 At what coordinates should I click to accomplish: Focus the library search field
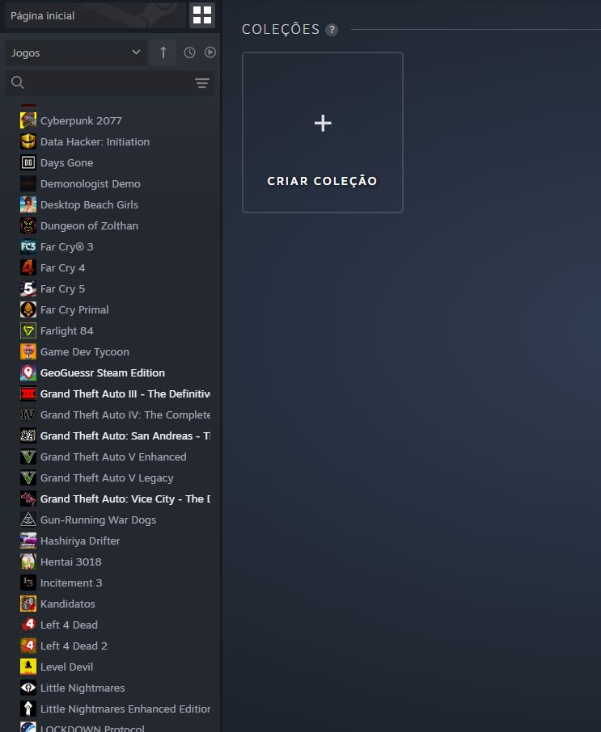click(x=110, y=82)
